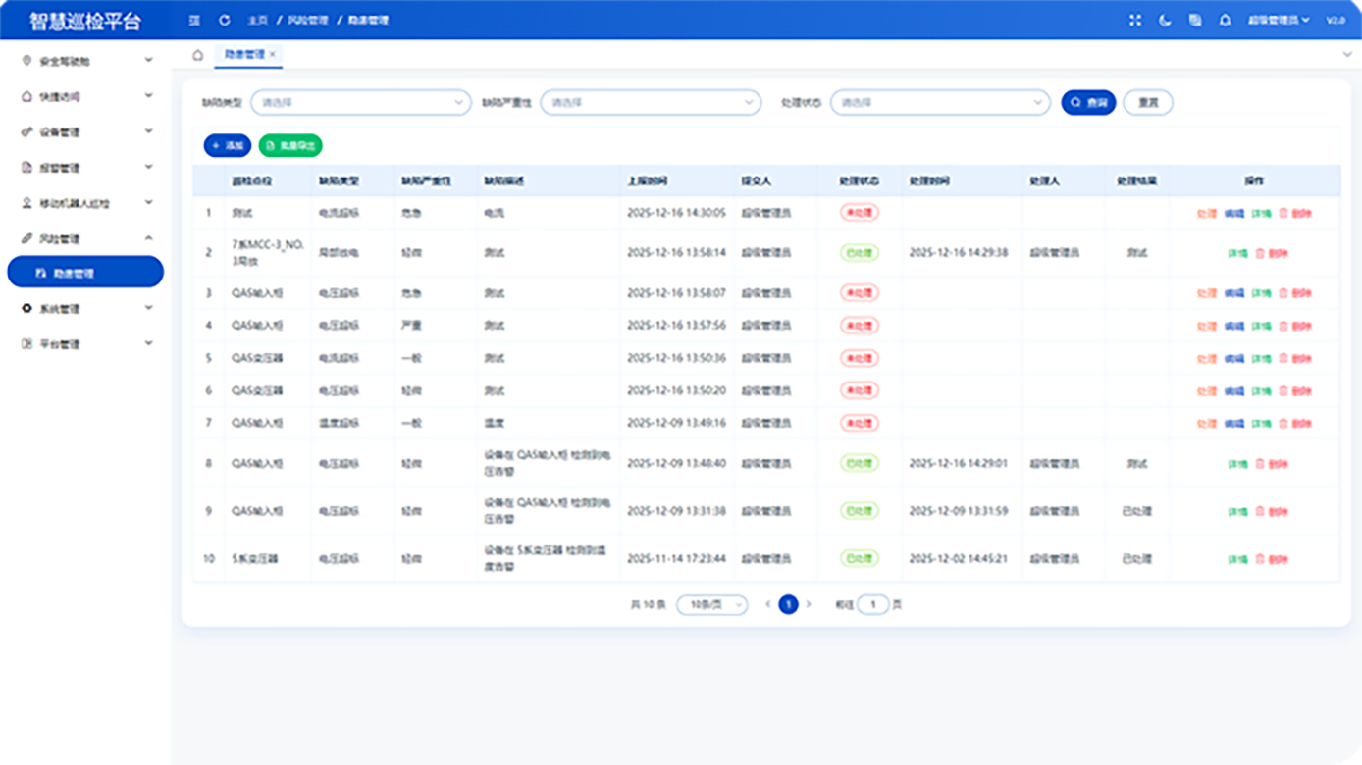Toggle dark mode with the moon icon
Image resolution: width=1362 pixels, height=765 pixels.
point(1165,20)
